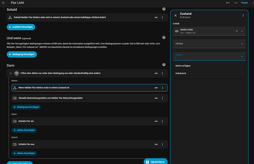This screenshot has width=254, height=164.
Task: Click the drag handle of the Sobald Melder Flur trigger
Action: pyautogui.click(x=156, y=18)
